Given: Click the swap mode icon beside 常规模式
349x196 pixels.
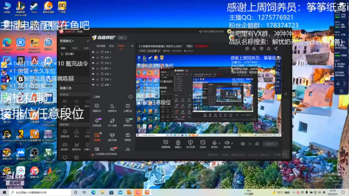Looking at the screenshot, I should pos(88,41).
